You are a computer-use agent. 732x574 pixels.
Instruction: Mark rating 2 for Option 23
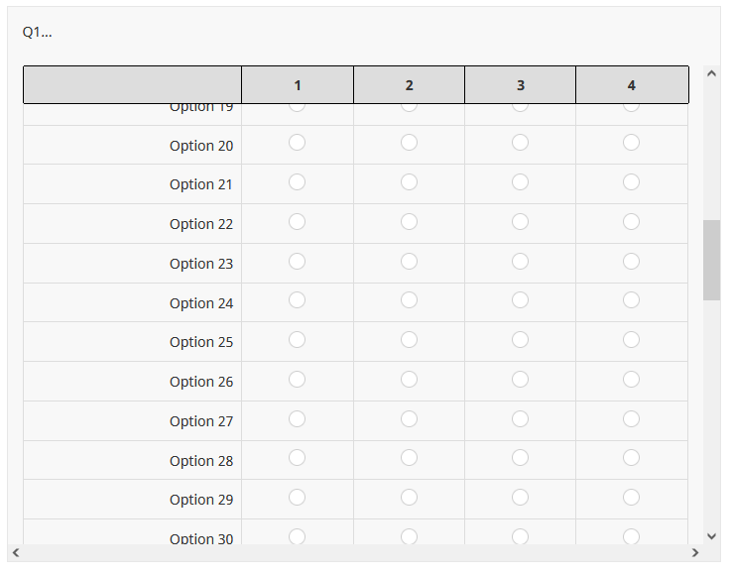pos(409,262)
